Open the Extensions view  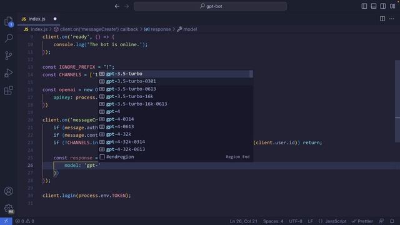9,90
